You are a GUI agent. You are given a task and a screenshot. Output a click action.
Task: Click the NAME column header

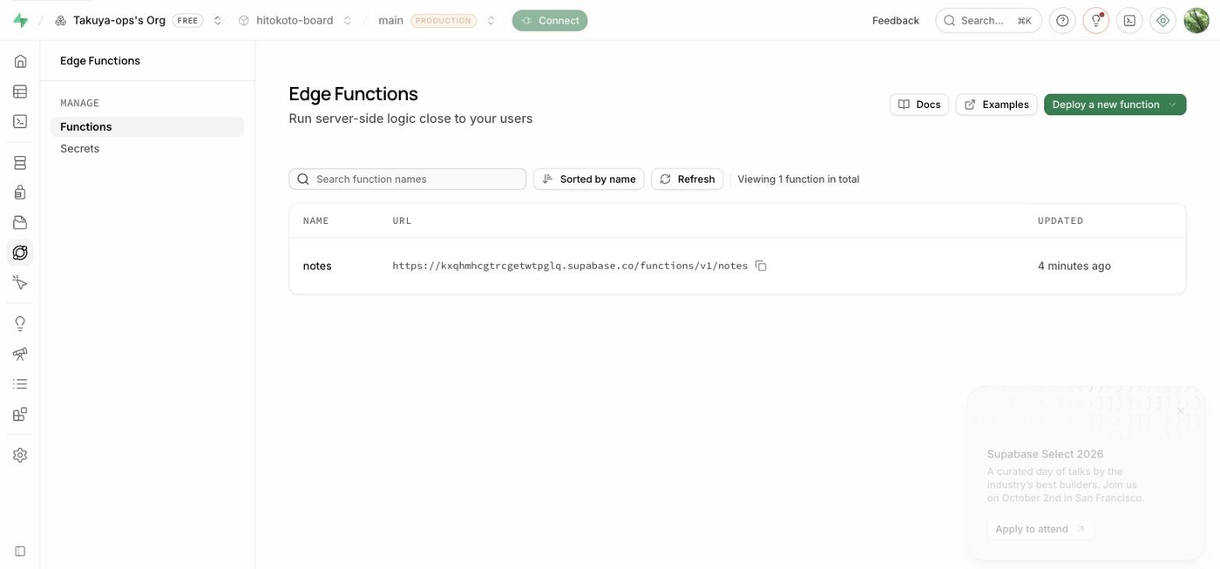click(316, 221)
